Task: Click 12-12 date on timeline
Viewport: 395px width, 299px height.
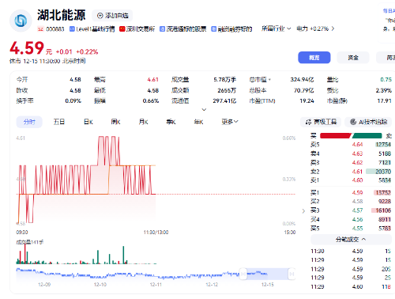Action: 212,285
